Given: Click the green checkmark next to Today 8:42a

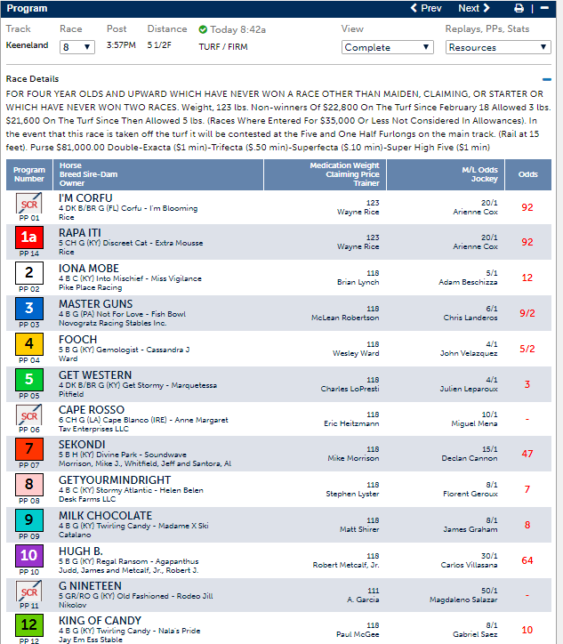Looking at the screenshot, I should [x=203, y=29].
